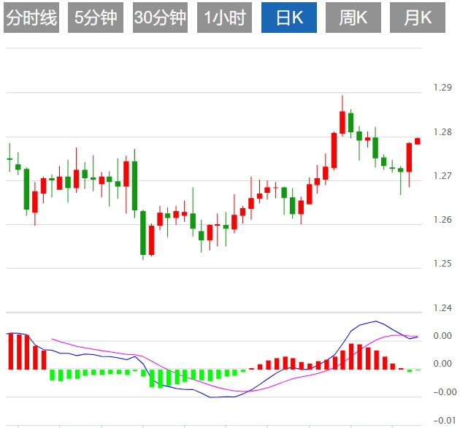Click the first red MACD histogram bar
460x428 pixels.
(10, 351)
